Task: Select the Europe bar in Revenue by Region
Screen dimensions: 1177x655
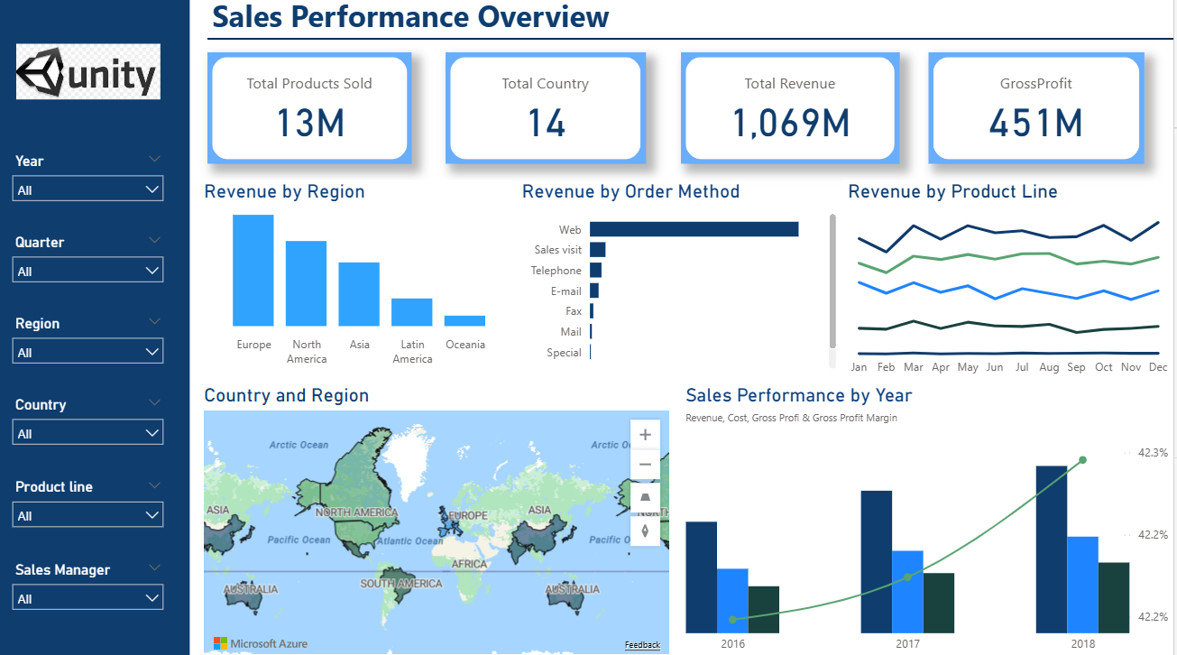Action: [253, 270]
